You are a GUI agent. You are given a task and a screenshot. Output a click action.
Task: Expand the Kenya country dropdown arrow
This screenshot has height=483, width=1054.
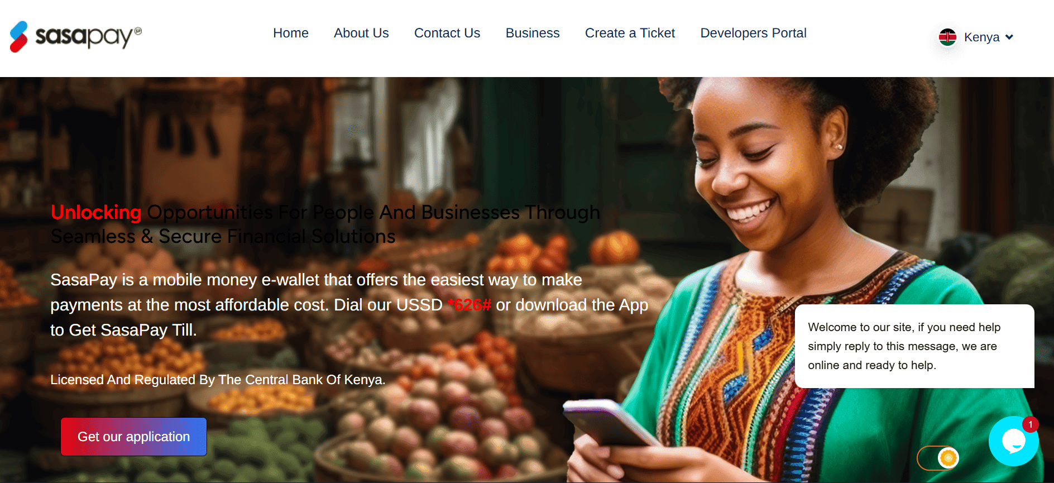(1009, 37)
